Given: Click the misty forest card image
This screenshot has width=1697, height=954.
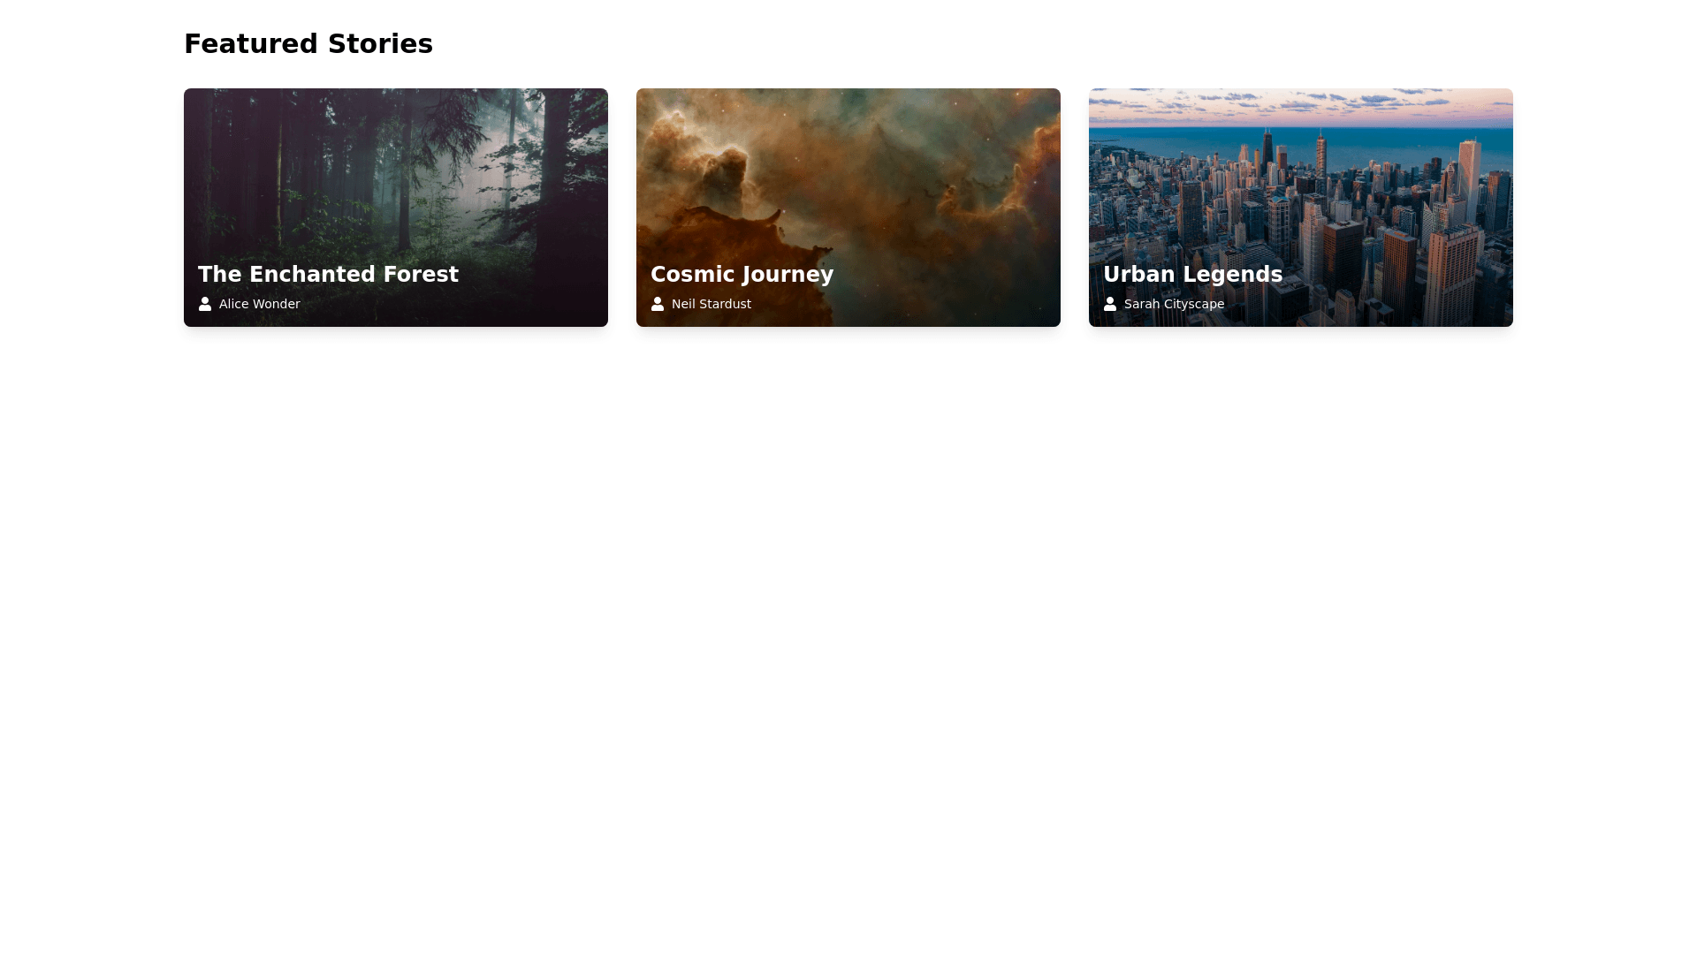Looking at the screenshot, I should click(396, 208).
